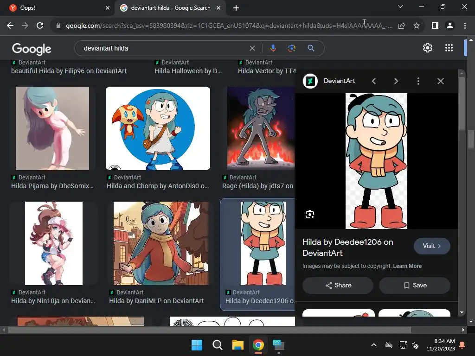Close the deviantart hilda search tab
Screen dimensions: 475x356
click(218, 8)
